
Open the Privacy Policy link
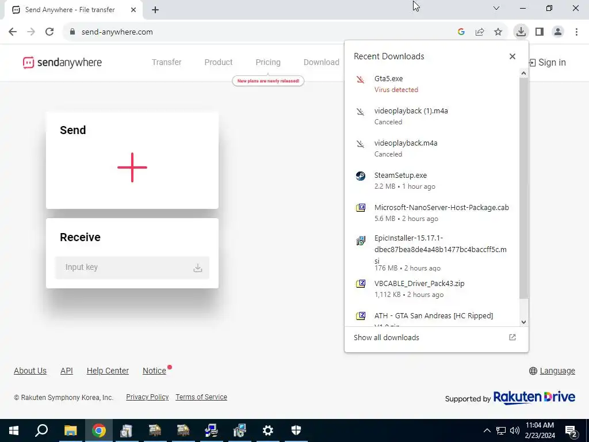[x=147, y=397]
